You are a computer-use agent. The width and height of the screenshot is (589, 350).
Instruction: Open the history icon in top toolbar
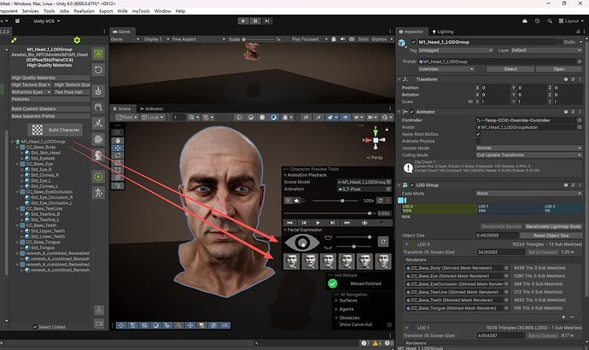[x=537, y=21]
